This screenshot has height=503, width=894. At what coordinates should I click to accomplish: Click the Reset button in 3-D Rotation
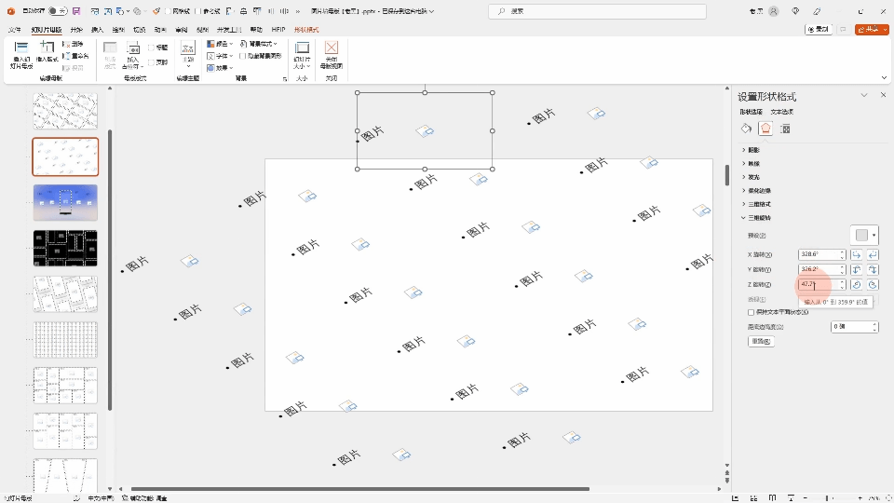point(761,341)
